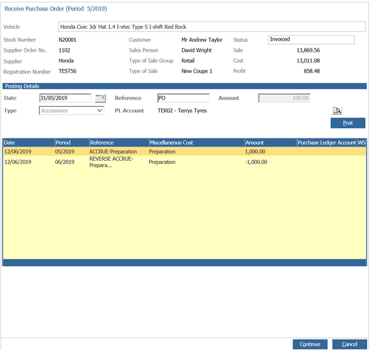Click Preparation cost in the 05/2019 row

coord(162,152)
